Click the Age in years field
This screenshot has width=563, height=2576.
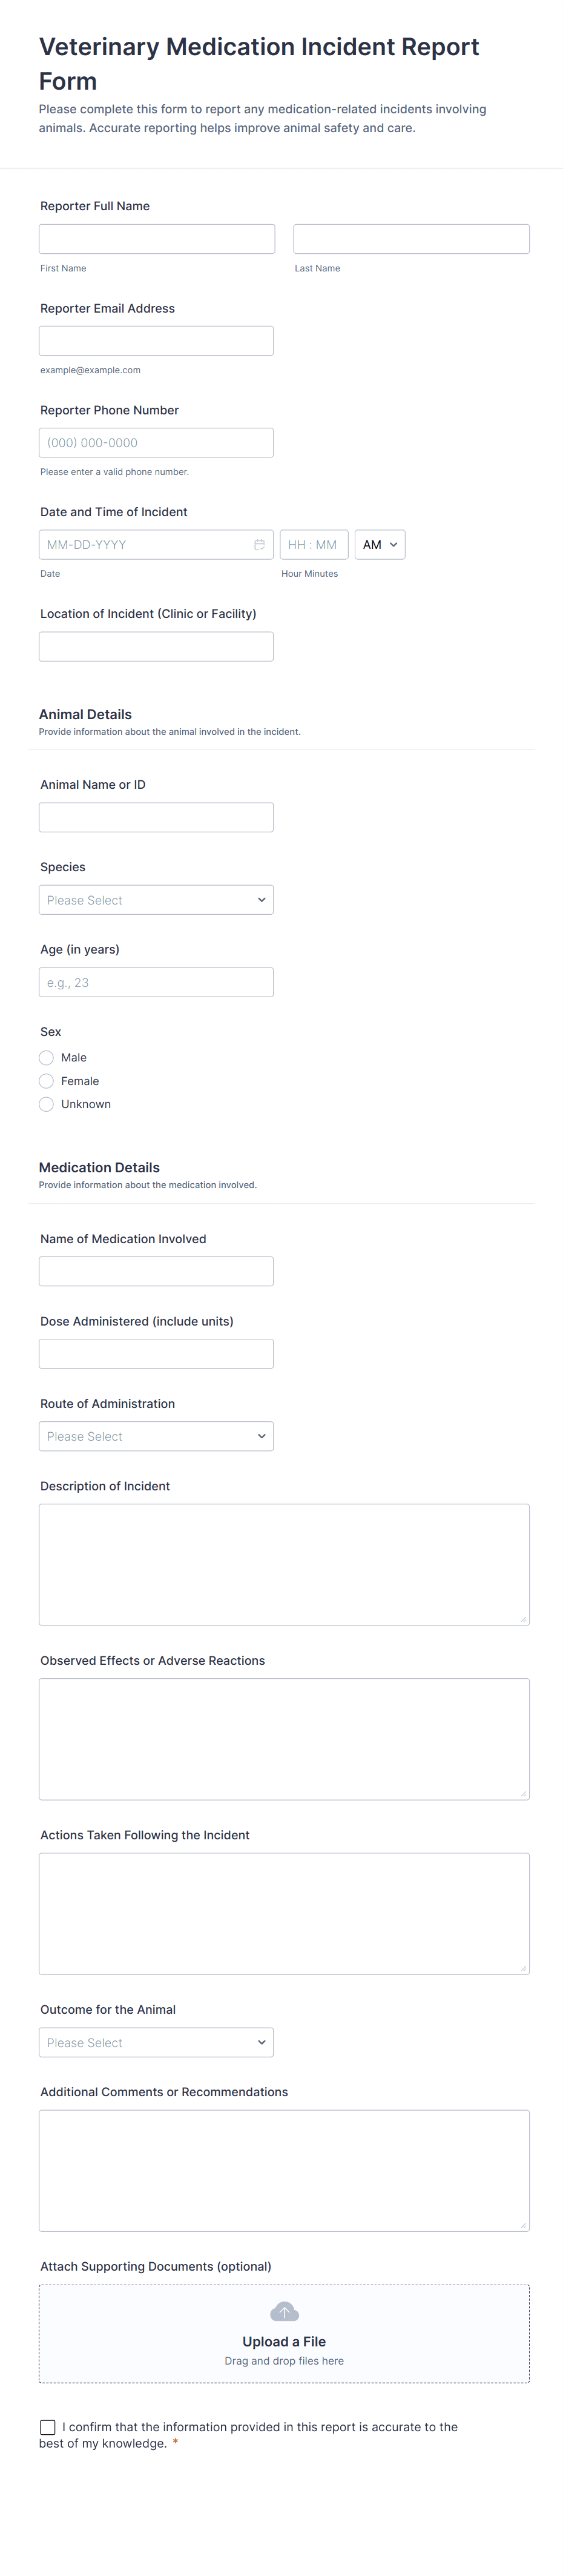156,982
